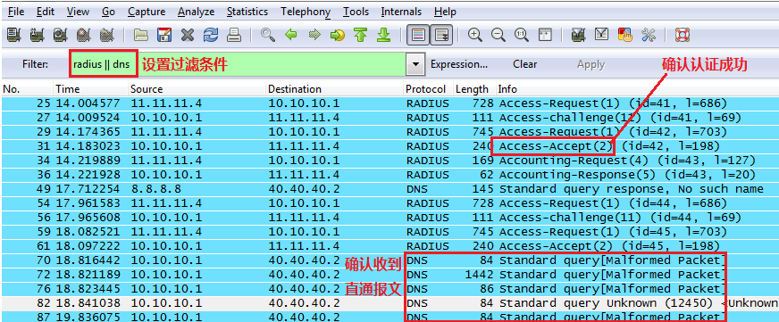Start a new live capture icon

point(61,35)
